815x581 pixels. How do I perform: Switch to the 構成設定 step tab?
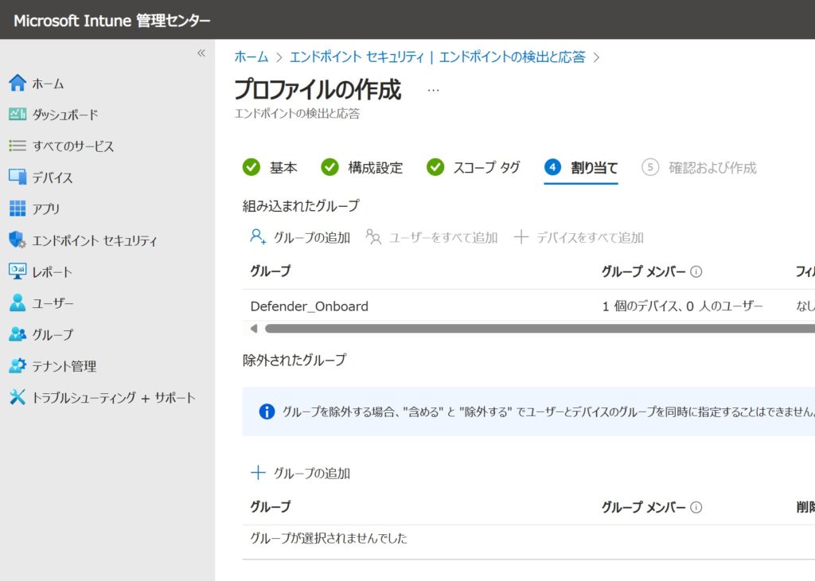(x=362, y=168)
